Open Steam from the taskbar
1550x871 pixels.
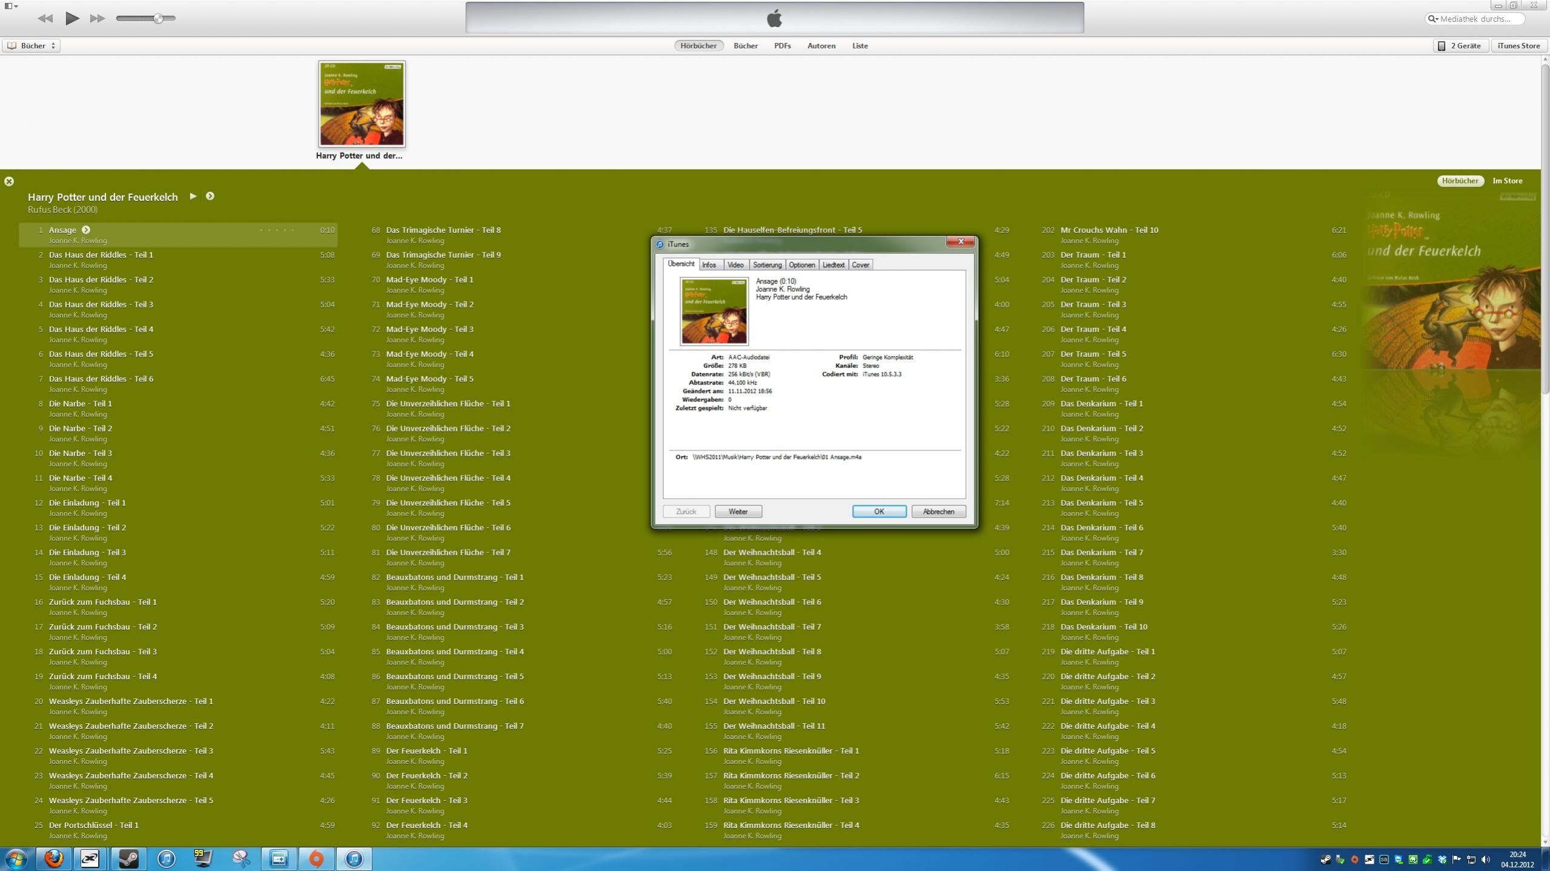tap(128, 858)
